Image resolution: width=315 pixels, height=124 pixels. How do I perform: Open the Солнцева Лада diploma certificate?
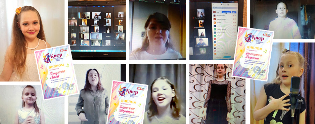coord(56,72)
